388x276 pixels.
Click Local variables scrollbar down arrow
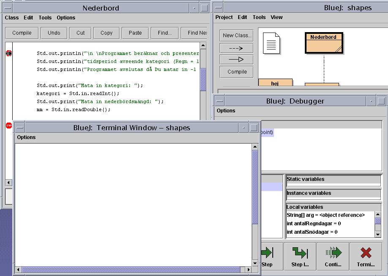tap(378, 234)
